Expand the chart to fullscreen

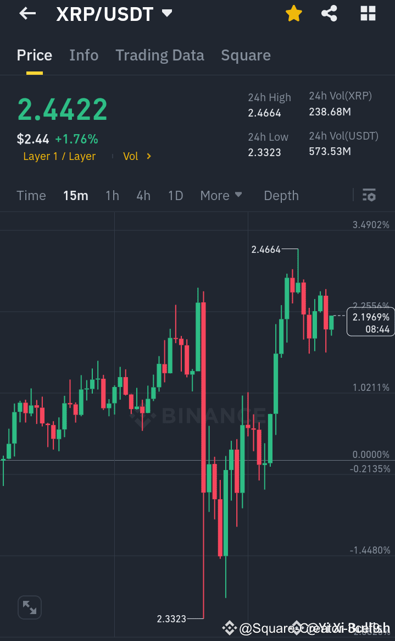(29, 607)
